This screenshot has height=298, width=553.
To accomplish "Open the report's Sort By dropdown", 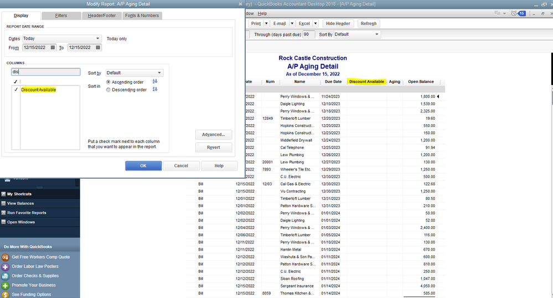I will (376, 34).
